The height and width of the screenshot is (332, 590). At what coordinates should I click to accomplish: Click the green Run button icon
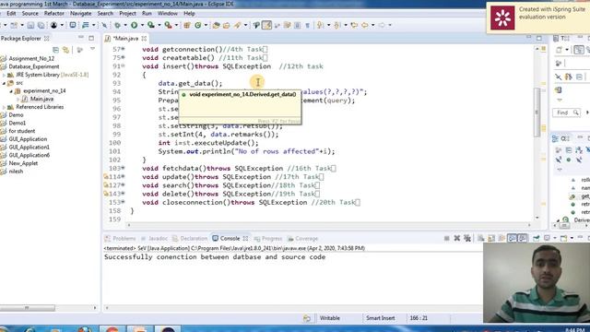[134, 25]
